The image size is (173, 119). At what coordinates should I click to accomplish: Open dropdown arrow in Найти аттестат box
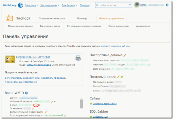point(130,5)
